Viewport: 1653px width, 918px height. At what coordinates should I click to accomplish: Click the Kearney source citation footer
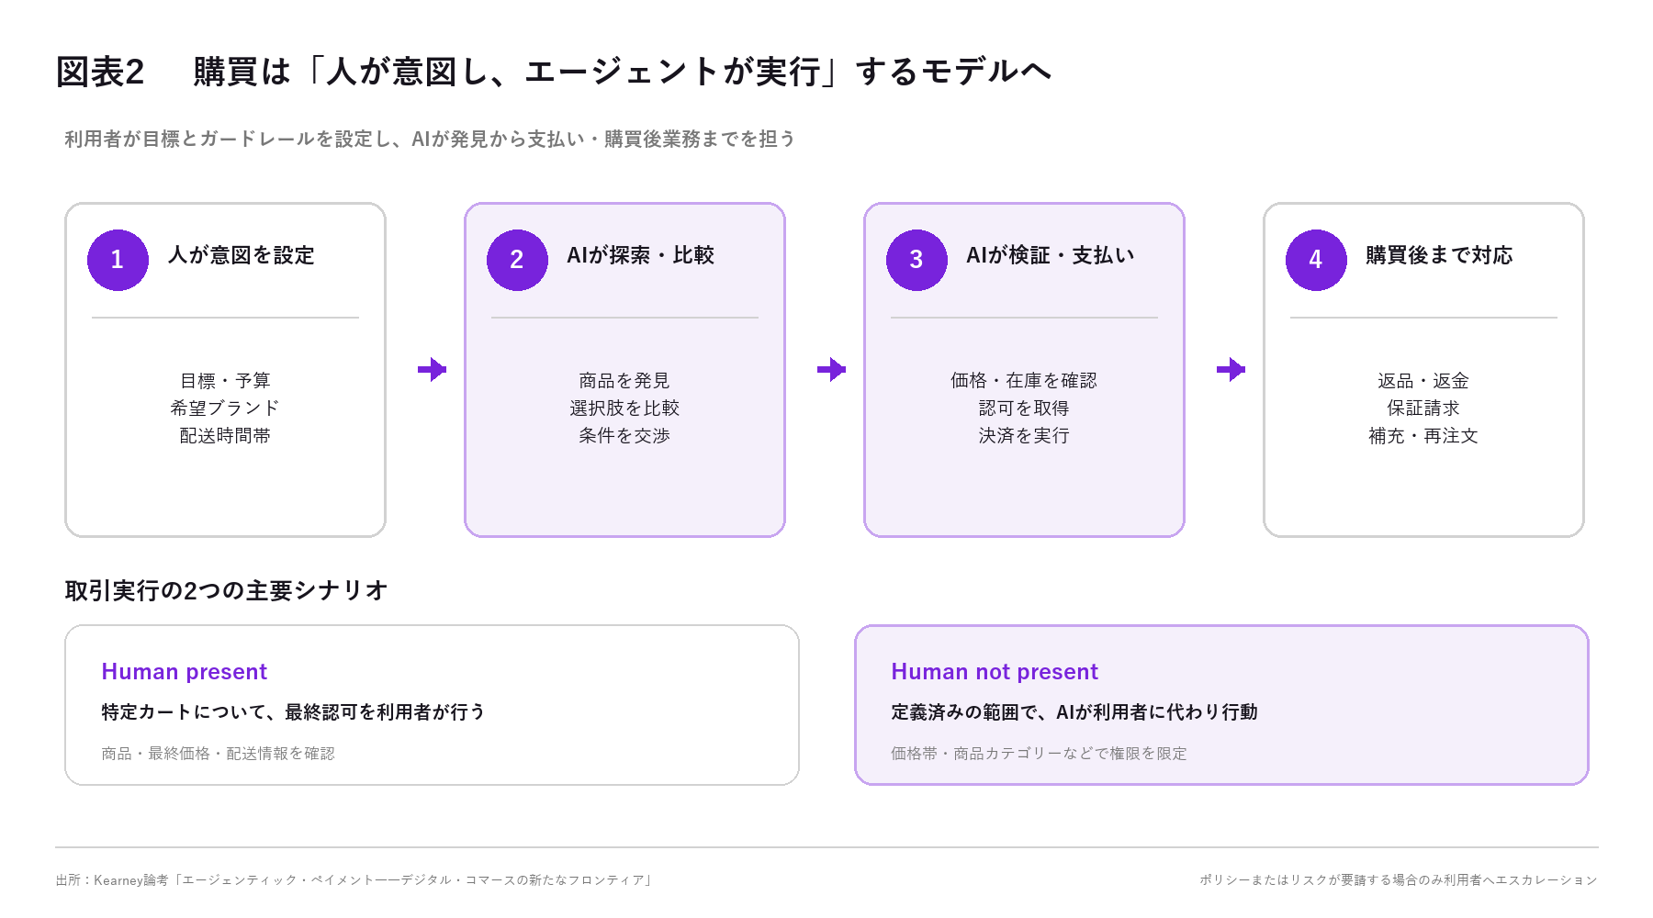pyautogui.click(x=354, y=880)
